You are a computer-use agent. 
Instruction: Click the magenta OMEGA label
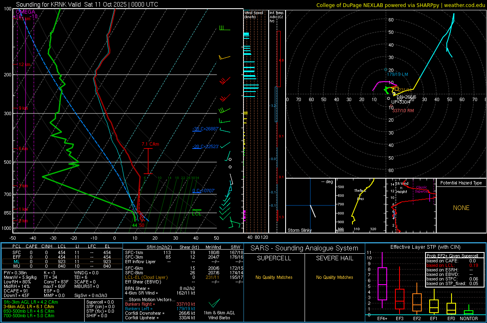point(25,12)
